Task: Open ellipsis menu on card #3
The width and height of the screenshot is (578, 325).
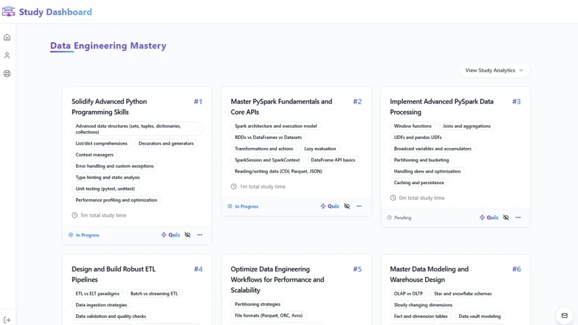Action: (x=518, y=218)
